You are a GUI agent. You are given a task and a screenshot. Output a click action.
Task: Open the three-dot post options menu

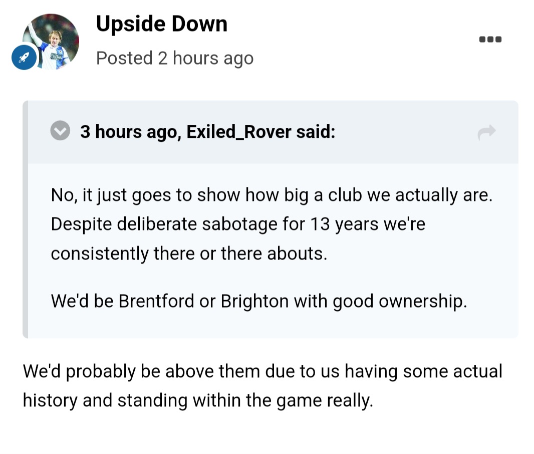coord(490,40)
